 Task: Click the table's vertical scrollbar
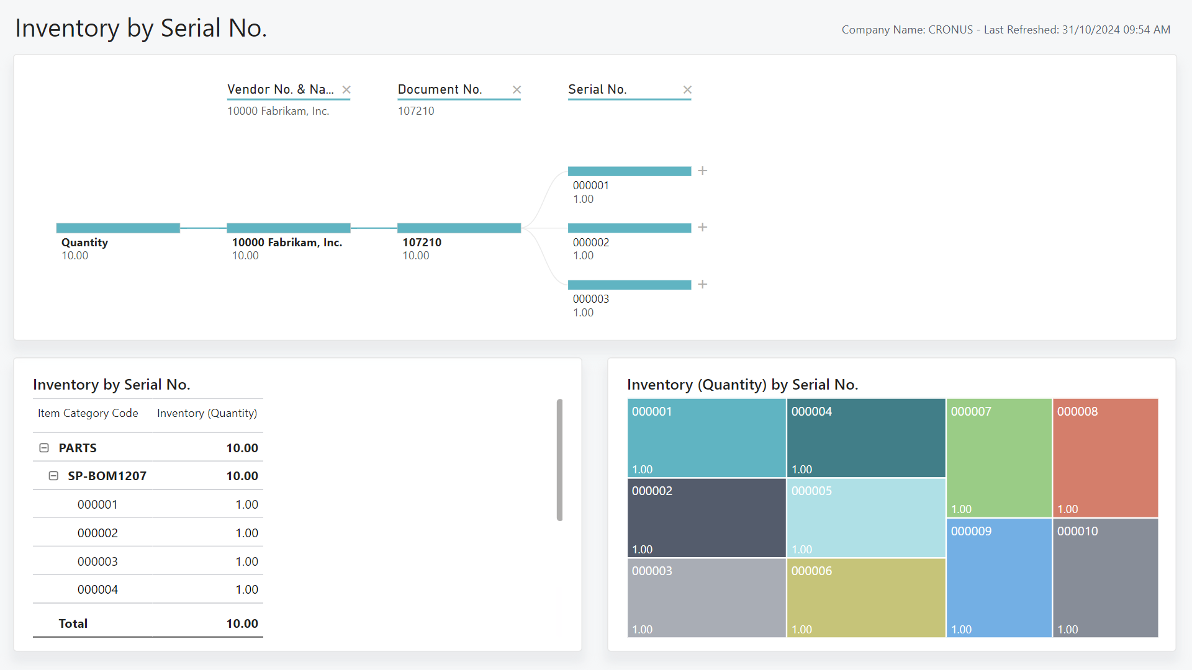point(560,459)
